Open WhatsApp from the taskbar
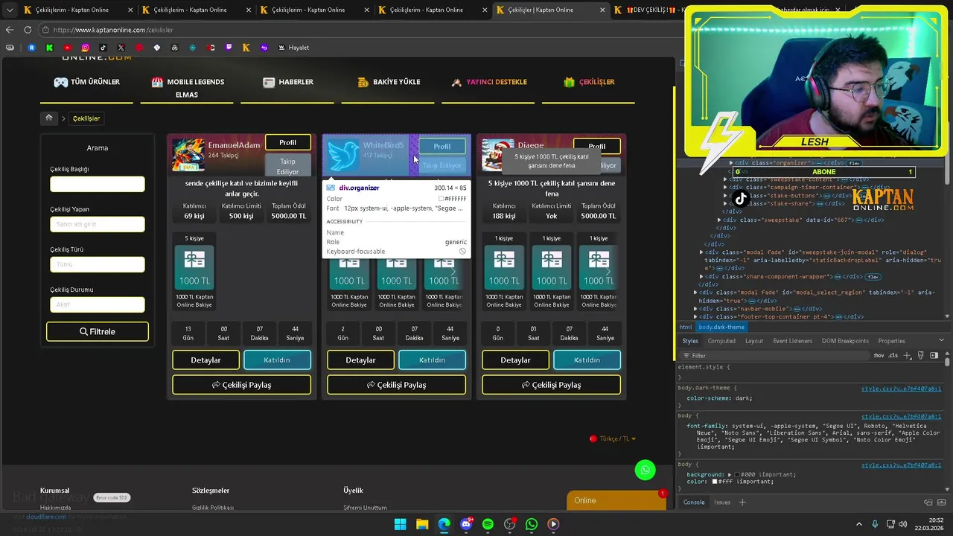This screenshot has height=536, width=953. pos(532,524)
